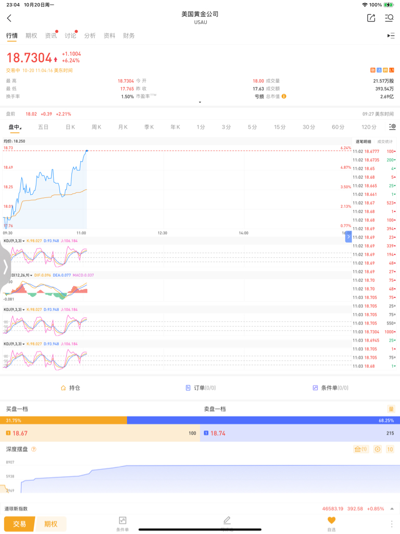Switch to the 分析 tab
The image size is (400, 534).
(90, 36)
